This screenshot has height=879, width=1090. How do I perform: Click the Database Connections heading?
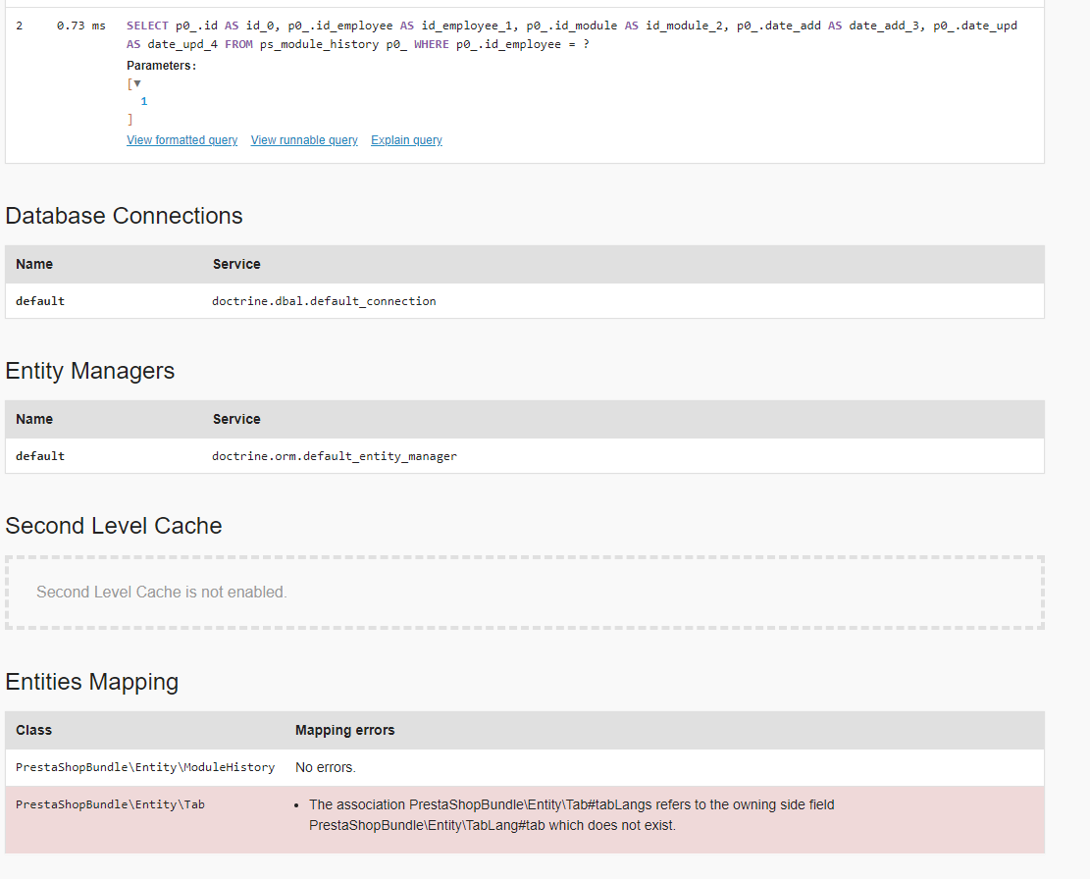pyautogui.click(x=124, y=216)
